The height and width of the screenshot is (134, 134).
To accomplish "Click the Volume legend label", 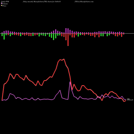I will [x=5, y=4].
